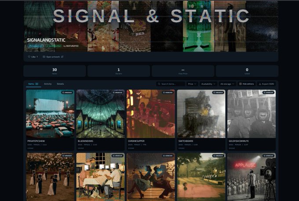The image size is (299, 201).
Task: Open the Availability filter dropdown
Action: [208, 84]
